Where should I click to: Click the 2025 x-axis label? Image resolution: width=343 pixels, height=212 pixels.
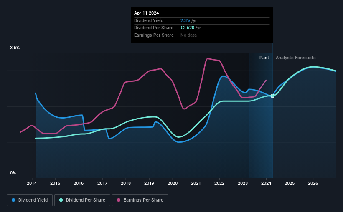290,183
